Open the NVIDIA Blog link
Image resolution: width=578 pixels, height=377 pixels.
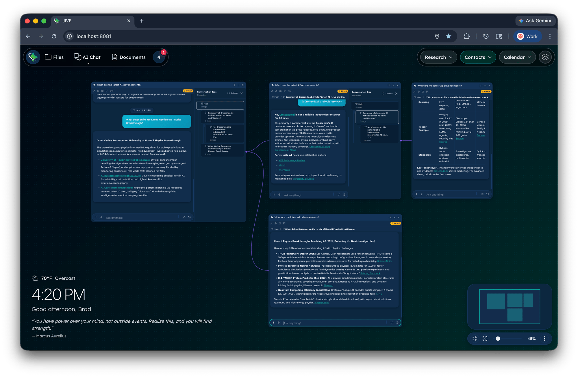coord(322,303)
